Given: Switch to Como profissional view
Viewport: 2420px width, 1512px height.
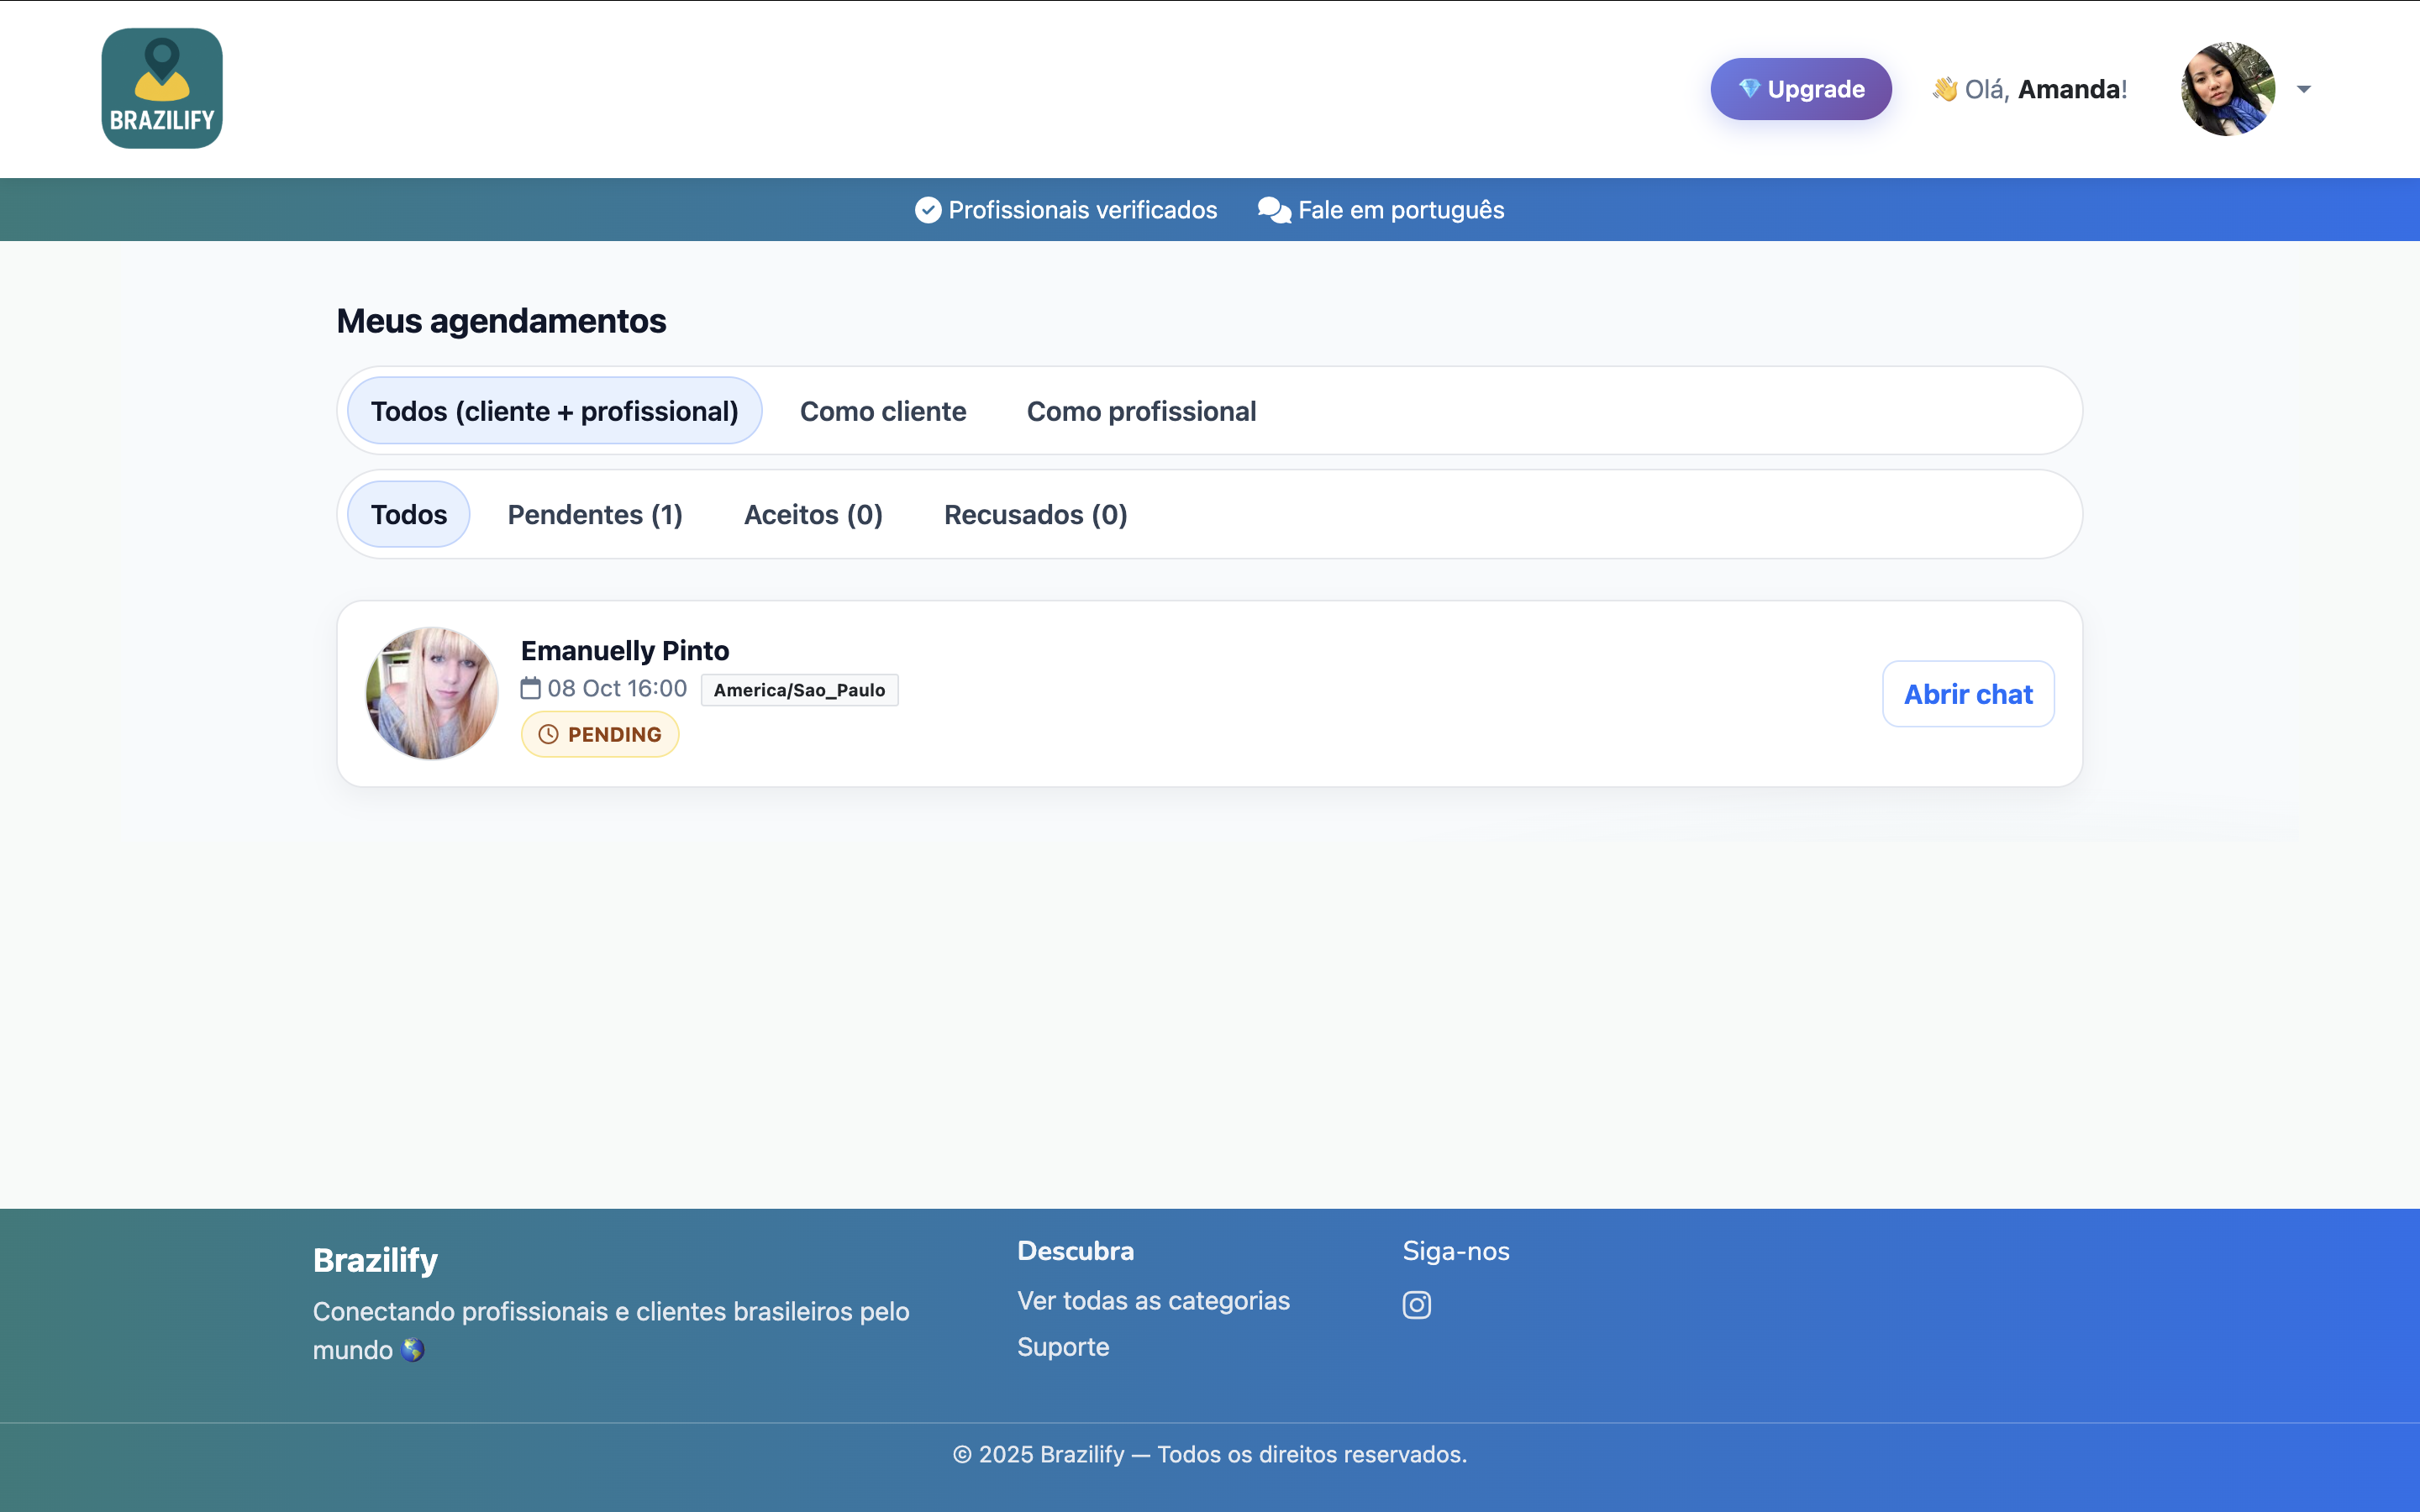Looking at the screenshot, I should (1141, 411).
